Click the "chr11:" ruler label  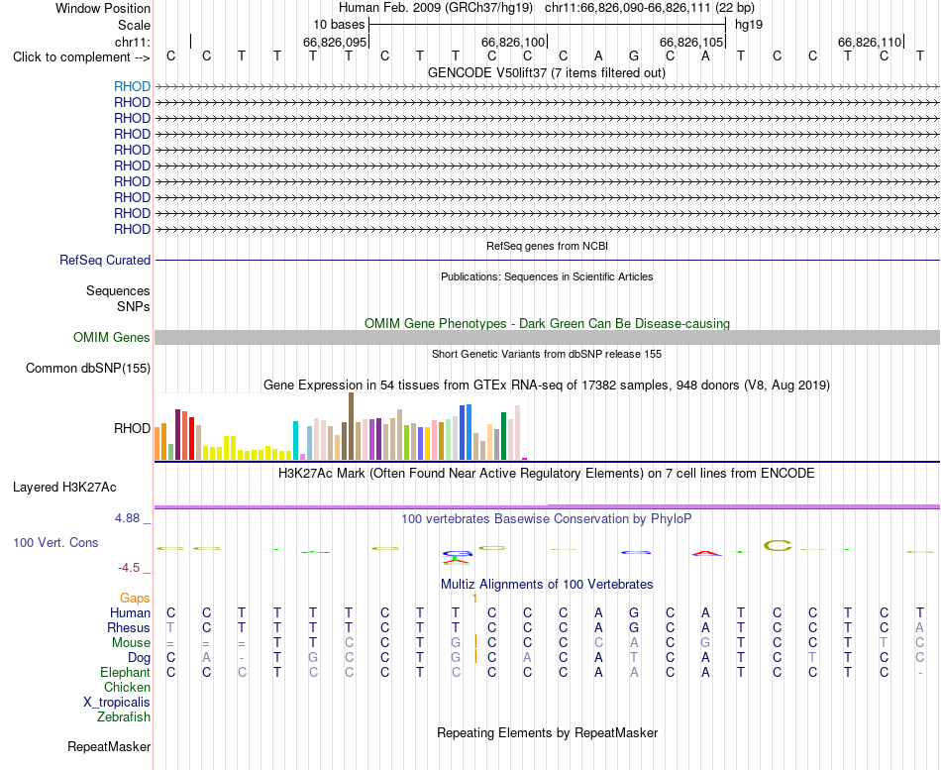click(x=132, y=42)
